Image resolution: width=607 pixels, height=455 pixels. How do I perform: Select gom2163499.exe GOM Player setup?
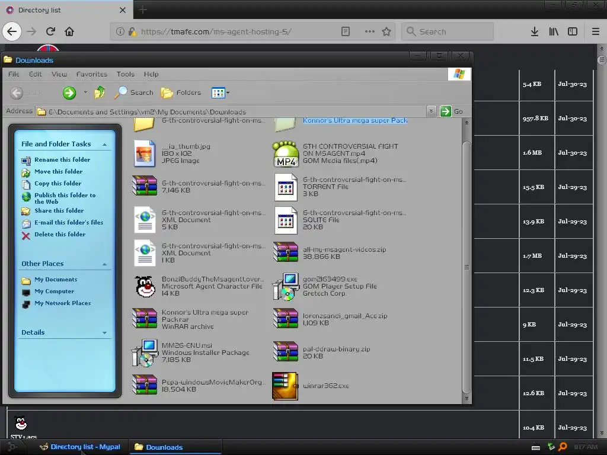286,286
